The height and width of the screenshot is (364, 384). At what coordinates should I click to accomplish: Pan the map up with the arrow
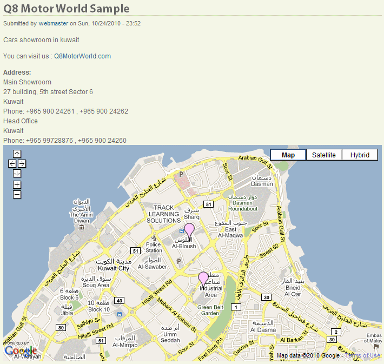click(17, 154)
